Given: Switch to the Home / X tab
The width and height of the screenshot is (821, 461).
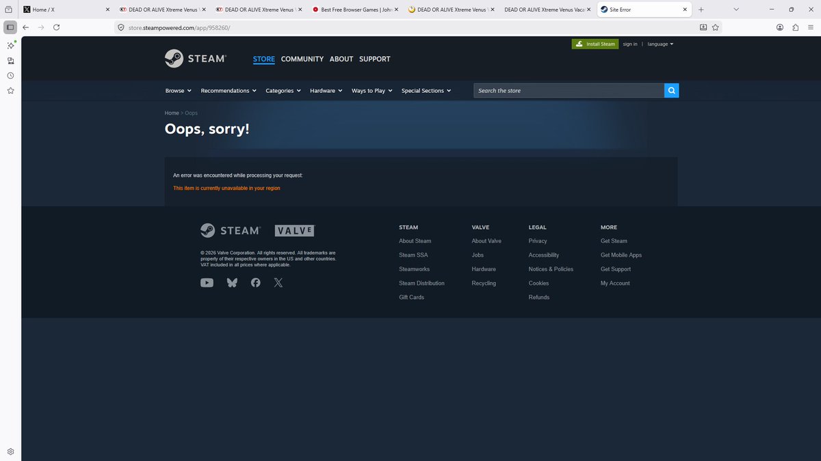Looking at the screenshot, I should coord(65,10).
